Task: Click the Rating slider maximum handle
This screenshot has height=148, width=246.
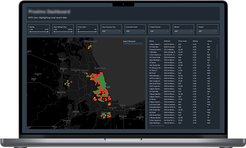Action: pyautogui.click(x=48, y=32)
